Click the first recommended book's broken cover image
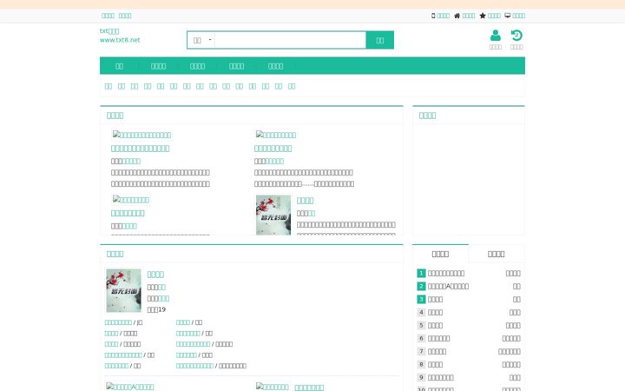Screen dimensions: 625x391 click(x=141, y=135)
